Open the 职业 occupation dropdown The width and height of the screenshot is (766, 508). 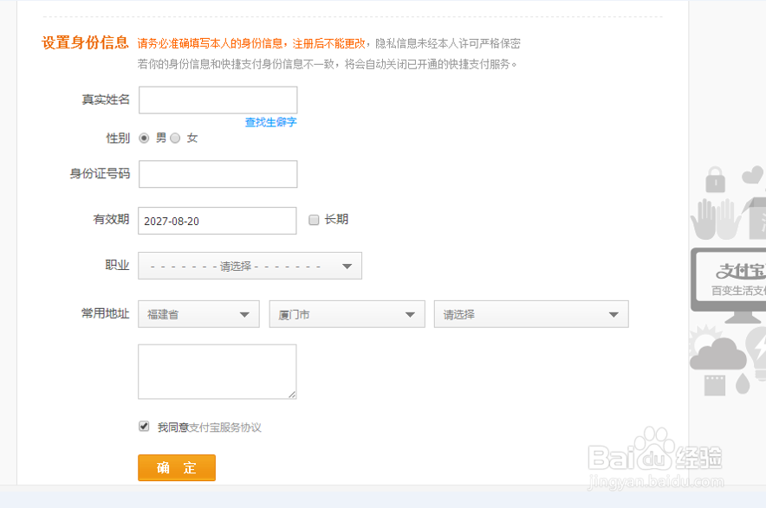click(250, 266)
